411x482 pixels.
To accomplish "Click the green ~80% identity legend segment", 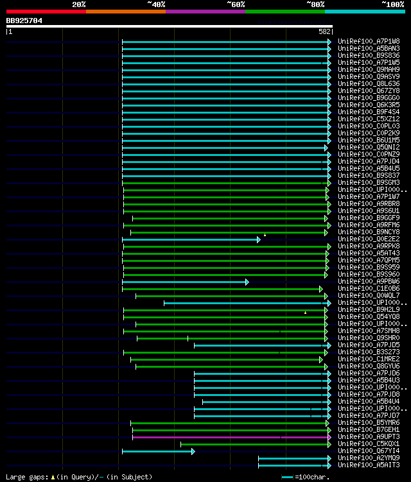I will coord(285,12).
